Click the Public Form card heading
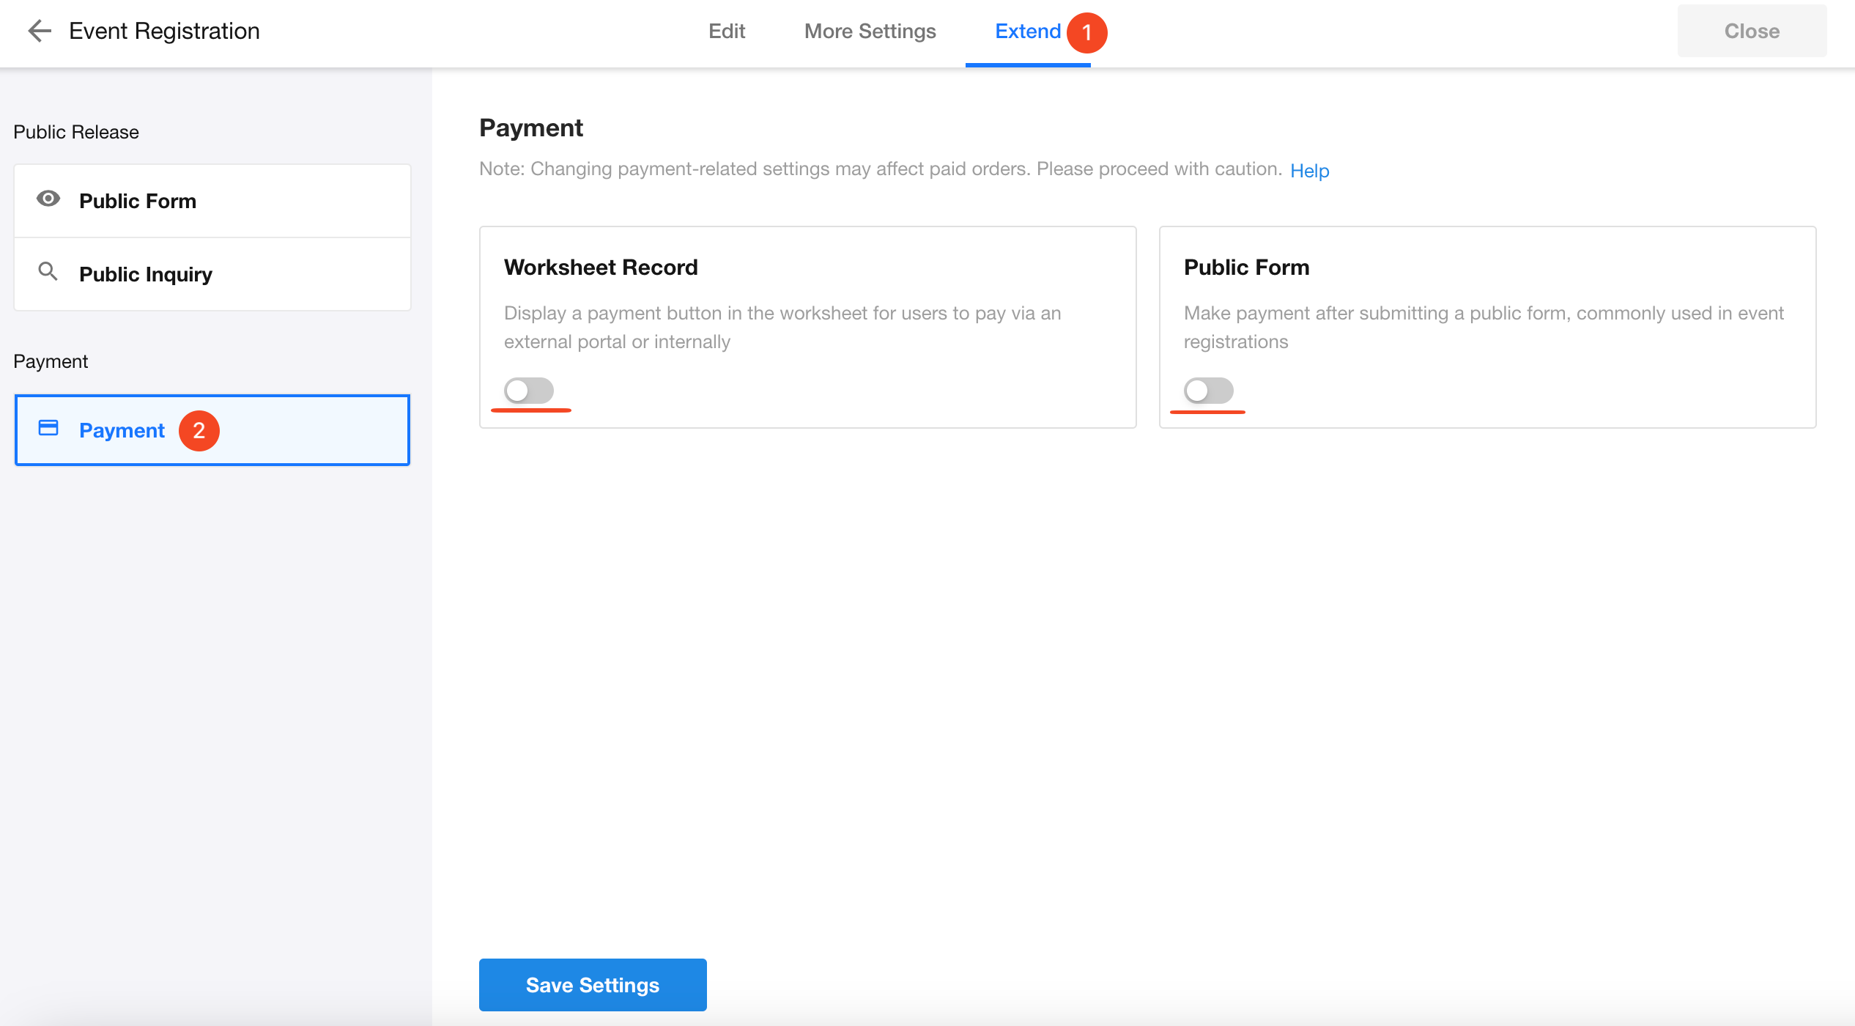The width and height of the screenshot is (1855, 1026). [x=1247, y=267]
